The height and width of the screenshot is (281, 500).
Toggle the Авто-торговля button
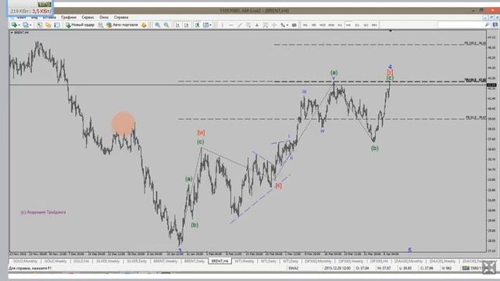tap(123, 25)
